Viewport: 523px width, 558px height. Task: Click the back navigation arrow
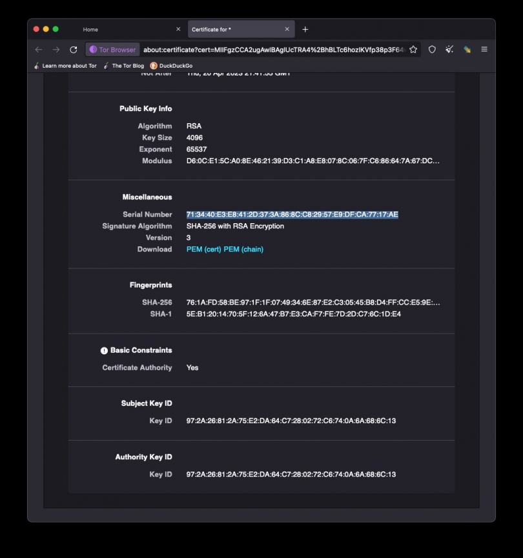click(x=39, y=50)
